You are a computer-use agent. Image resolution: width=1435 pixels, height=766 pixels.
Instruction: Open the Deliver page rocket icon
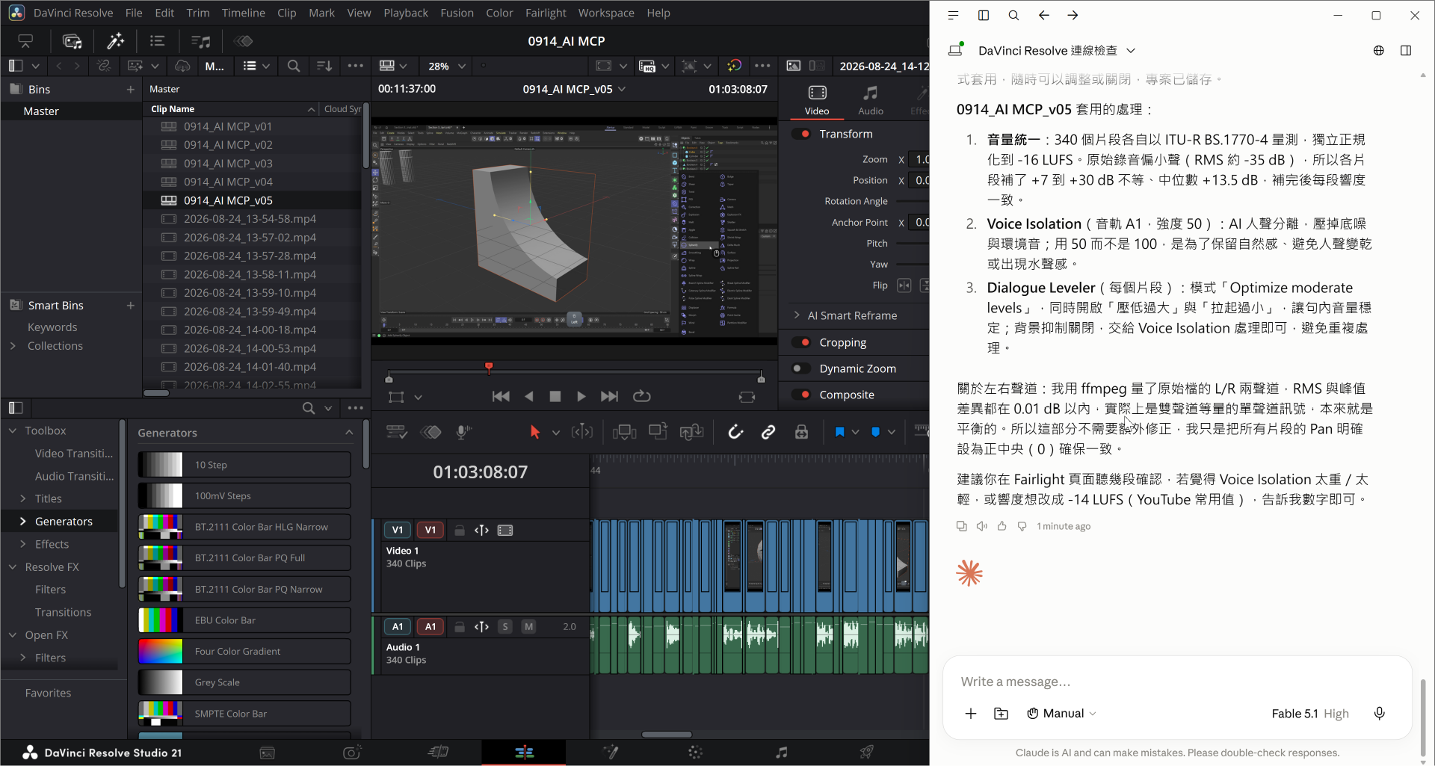coord(866,752)
